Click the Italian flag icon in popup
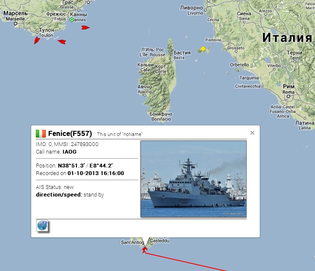 point(41,134)
